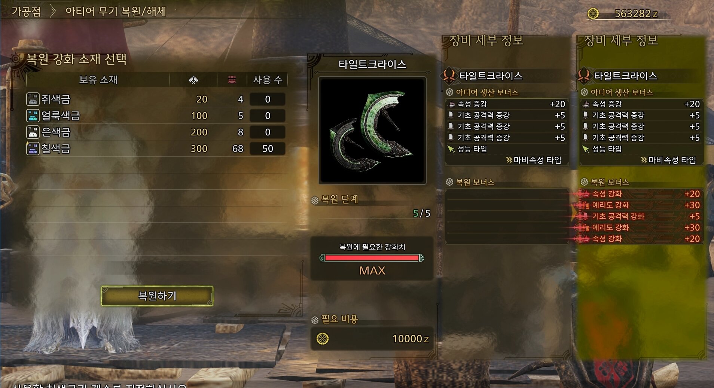The width and height of the screenshot is (714, 388).
Task: Click the 타일트크라이스 weapon thumbnail image
Action: click(x=372, y=131)
